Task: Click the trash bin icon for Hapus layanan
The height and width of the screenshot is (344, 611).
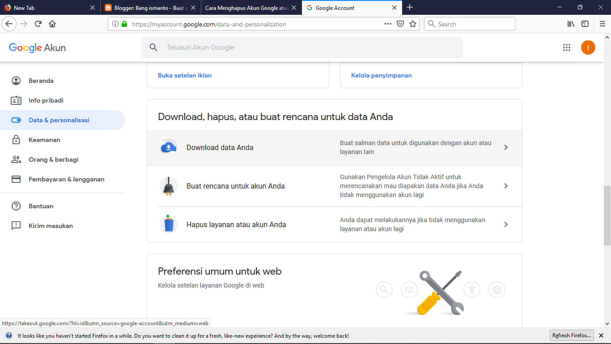Action: (x=169, y=224)
